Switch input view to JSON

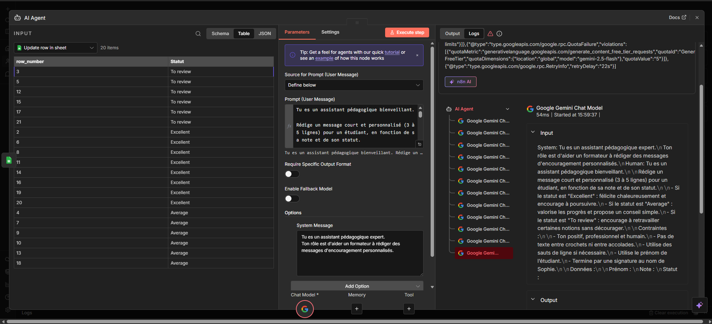(265, 34)
